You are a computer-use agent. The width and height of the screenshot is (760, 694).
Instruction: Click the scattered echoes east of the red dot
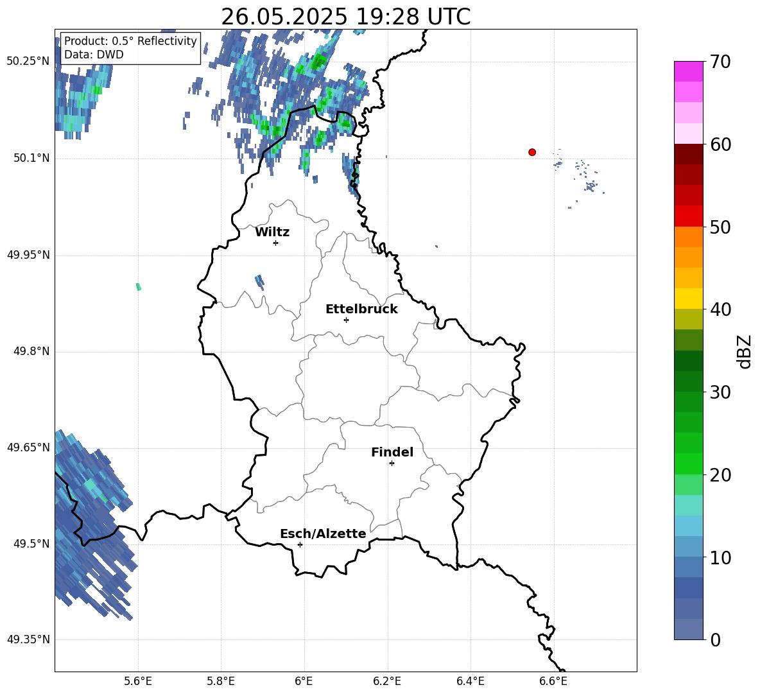coord(579,178)
